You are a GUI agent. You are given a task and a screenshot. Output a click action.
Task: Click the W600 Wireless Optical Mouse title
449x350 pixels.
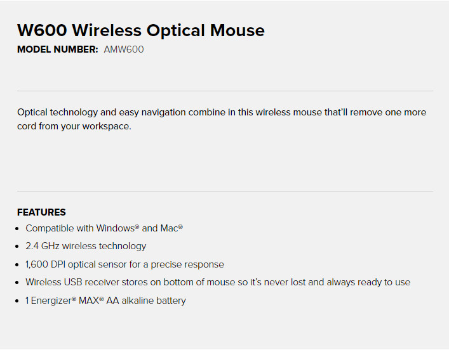coord(140,30)
